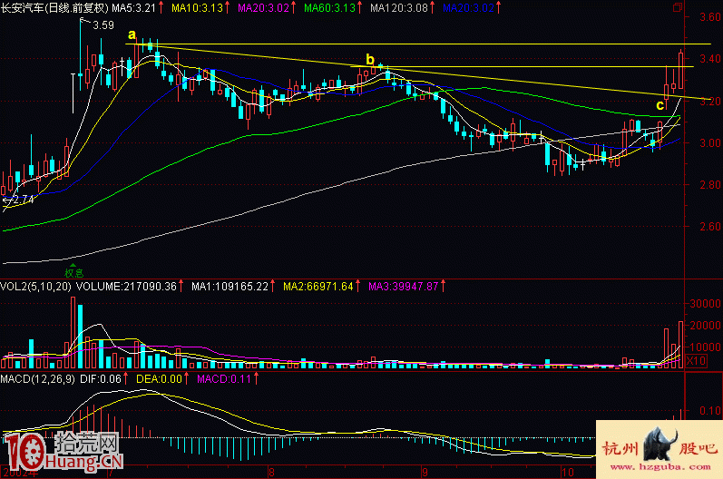Click the 10 Huang.CN watermark logo
Screen dimensions: 723x479
[x=62, y=451]
